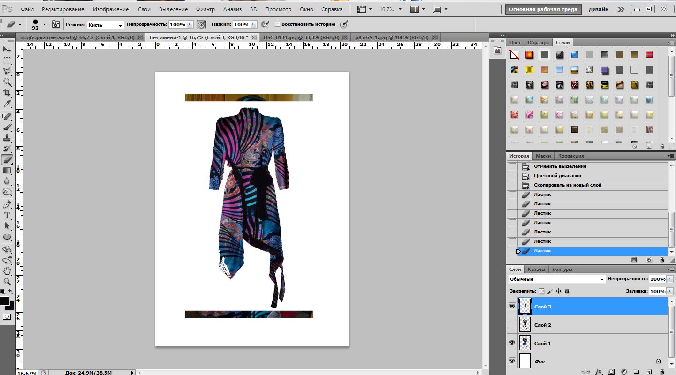Screen dimensions: 676x375
Task: Create new snapshot in History panel
Action: (649, 259)
